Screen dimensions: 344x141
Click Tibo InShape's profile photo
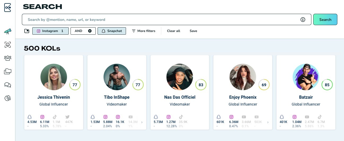coord(117,77)
